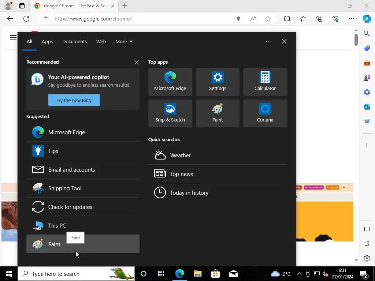
Task: Toggle split screen in Edge toolbar
Action: click(287, 19)
